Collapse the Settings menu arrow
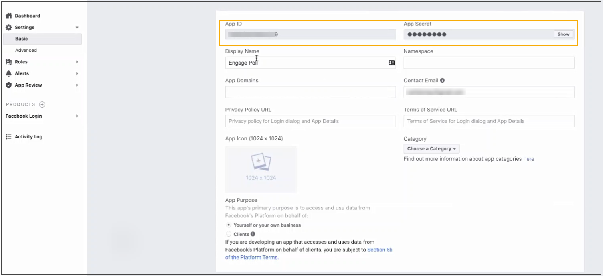 pyautogui.click(x=77, y=28)
